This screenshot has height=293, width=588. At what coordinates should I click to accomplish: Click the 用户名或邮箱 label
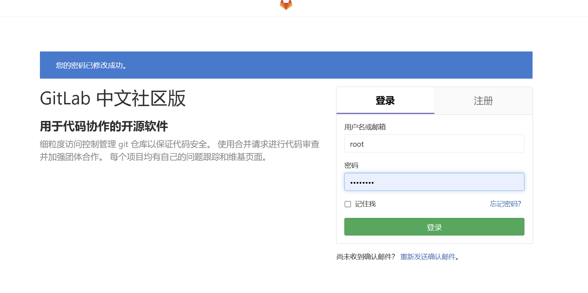(x=365, y=127)
